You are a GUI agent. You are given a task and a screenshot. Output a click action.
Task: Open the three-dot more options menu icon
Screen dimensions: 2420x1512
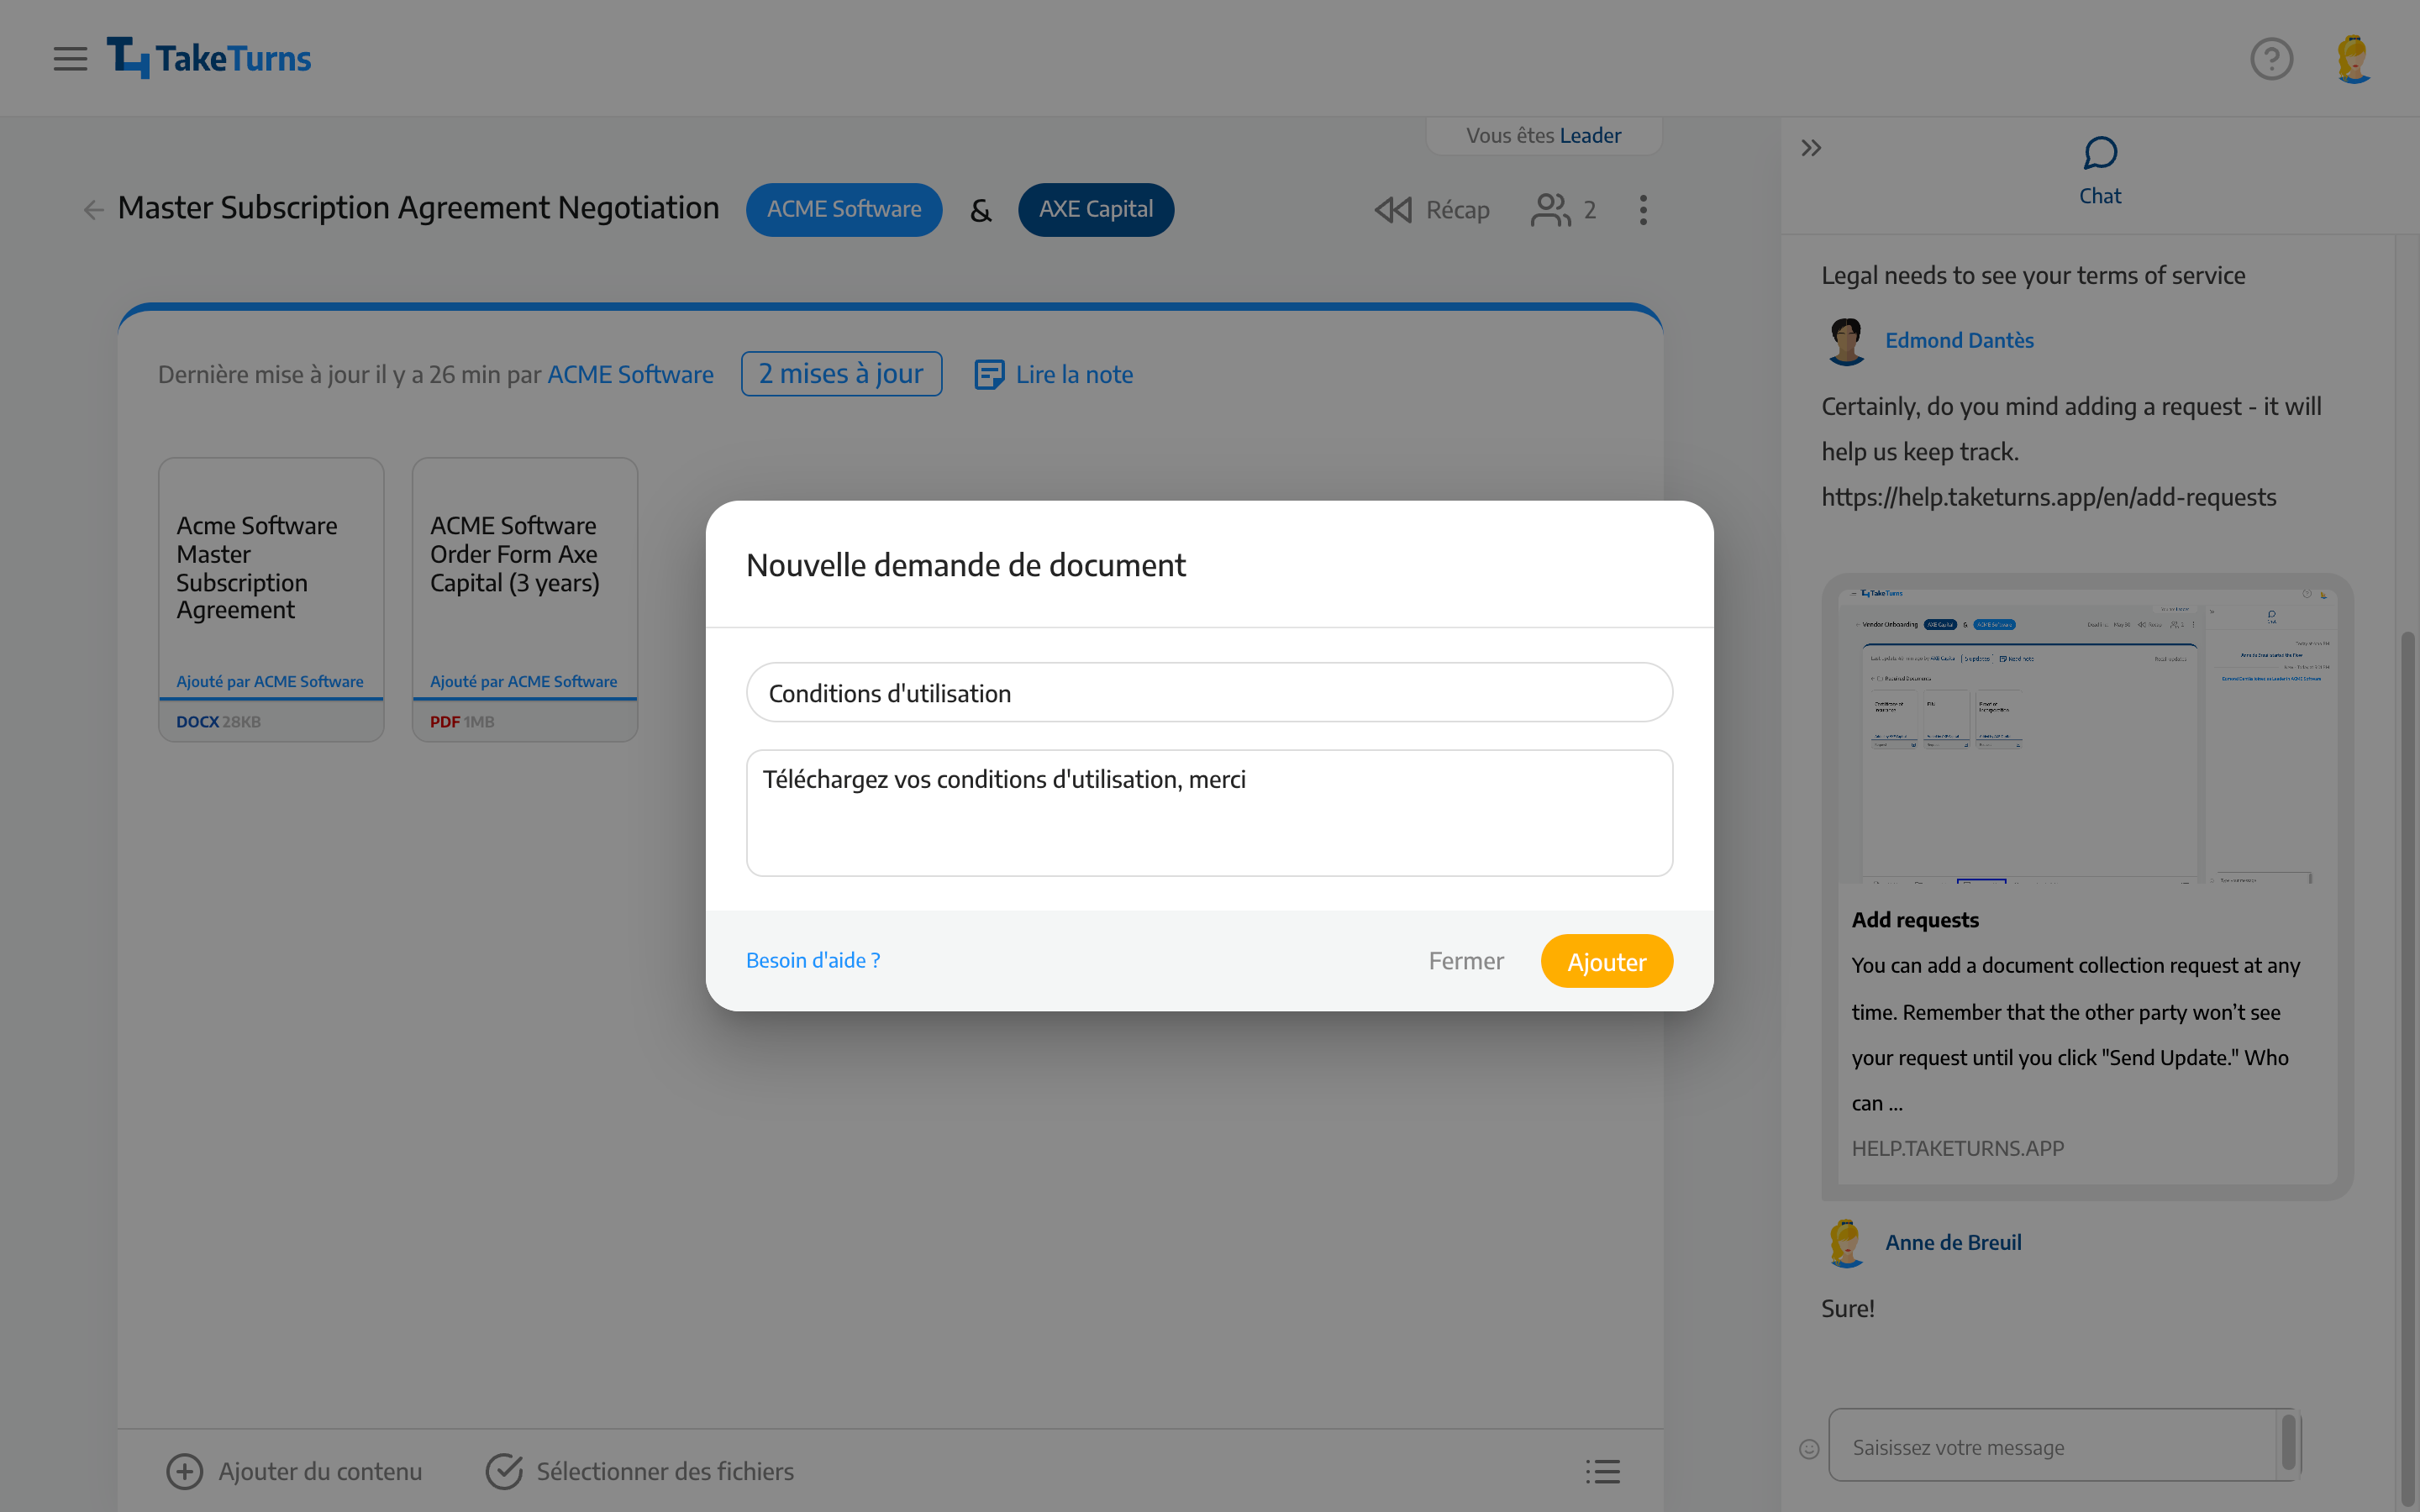tap(1641, 209)
